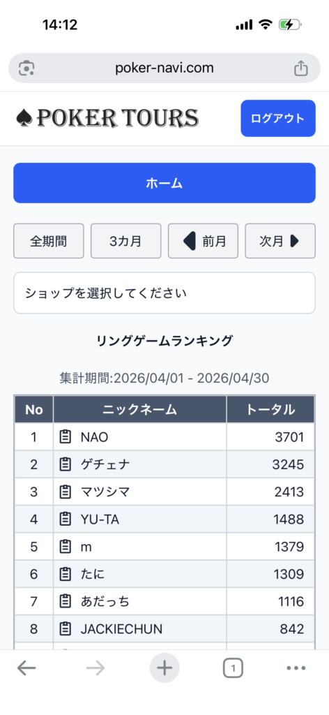Tap the browser back arrow
Screen dimensions: 329x715
[x=26, y=668]
